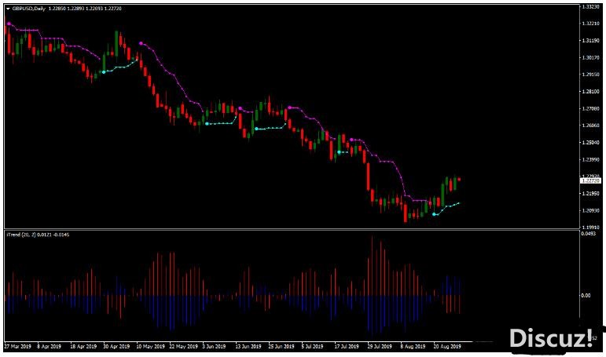Click indicator scale value 0.0493
This screenshot has width=606, height=357.
tap(589, 234)
